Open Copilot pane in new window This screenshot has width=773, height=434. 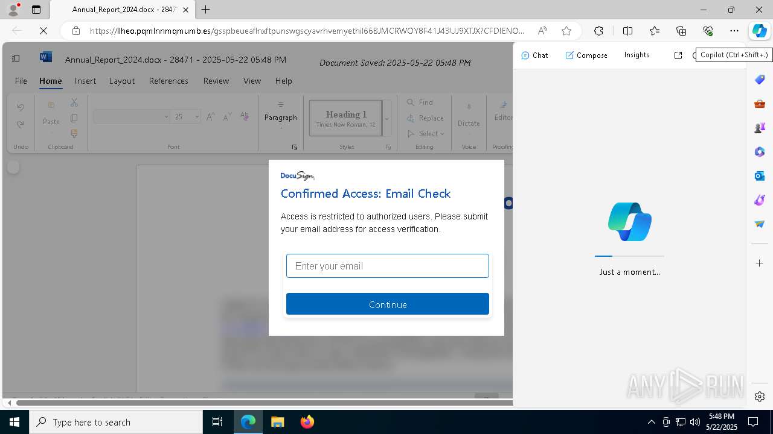coord(678,55)
